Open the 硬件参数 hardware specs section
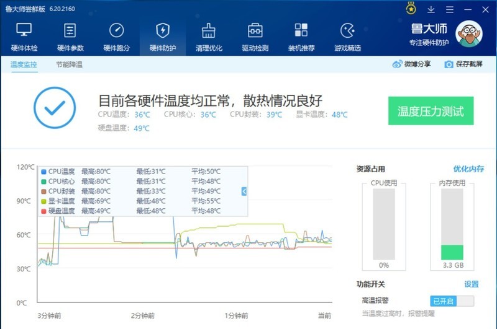The width and height of the screenshot is (497, 329). tap(70, 37)
